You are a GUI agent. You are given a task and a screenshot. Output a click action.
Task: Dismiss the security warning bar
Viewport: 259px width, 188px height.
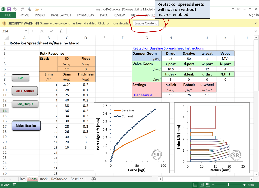click(256, 23)
